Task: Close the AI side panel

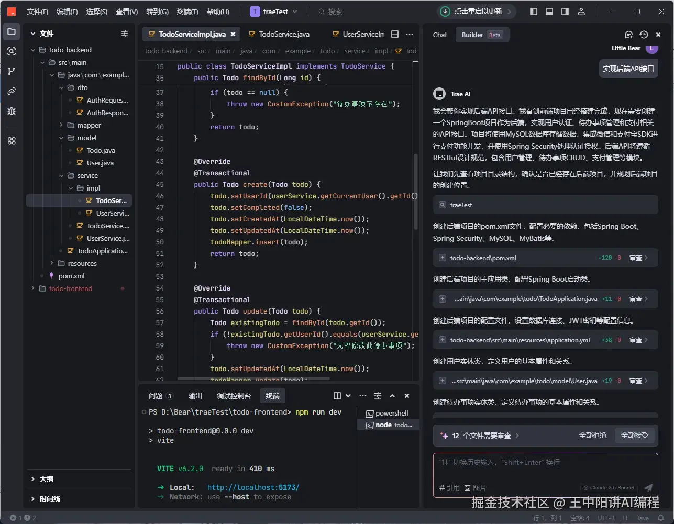Action: [x=658, y=35]
